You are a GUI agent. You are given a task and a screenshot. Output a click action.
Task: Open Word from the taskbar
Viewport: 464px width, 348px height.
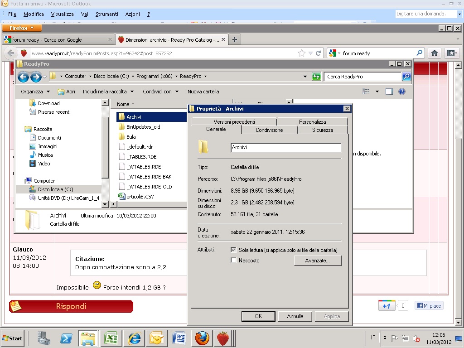click(x=179, y=338)
